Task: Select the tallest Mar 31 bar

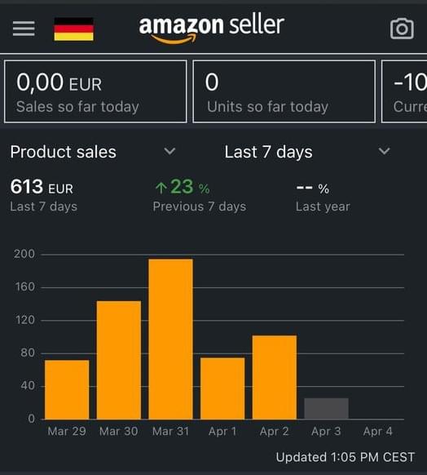Action: [170, 339]
